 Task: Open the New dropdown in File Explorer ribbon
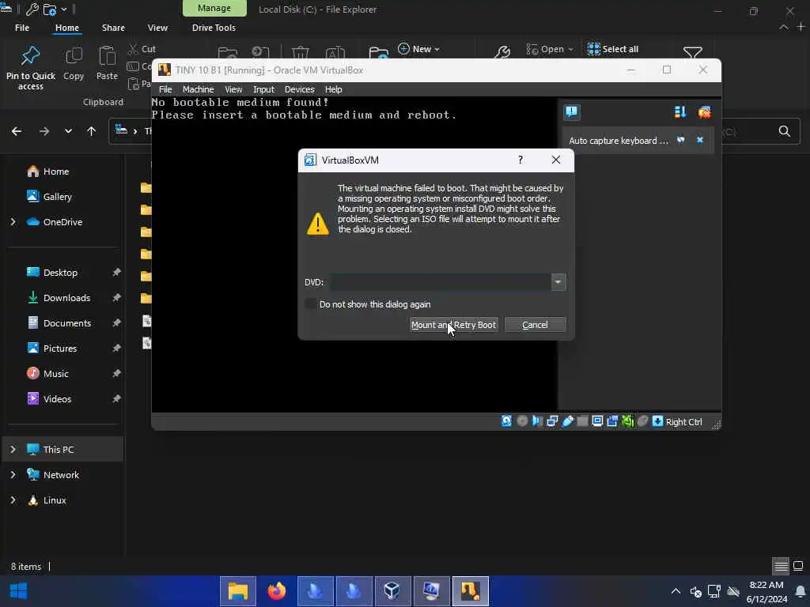coord(419,49)
